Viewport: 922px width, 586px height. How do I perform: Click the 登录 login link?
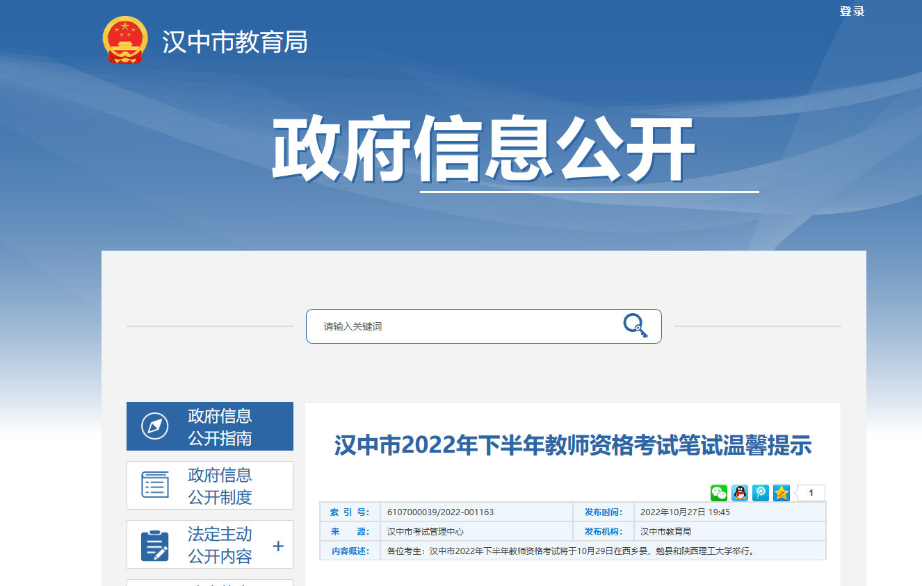[x=852, y=11]
